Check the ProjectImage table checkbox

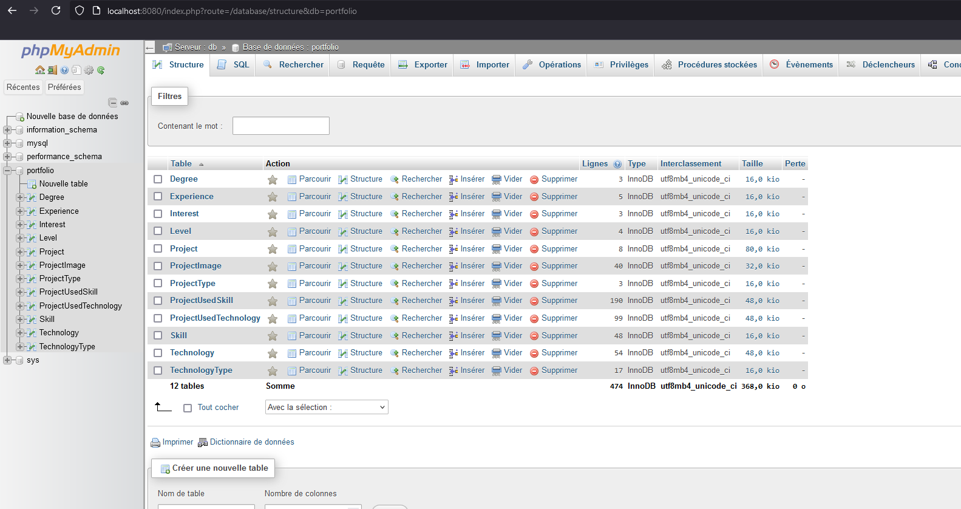pyautogui.click(x=158, y=266)
